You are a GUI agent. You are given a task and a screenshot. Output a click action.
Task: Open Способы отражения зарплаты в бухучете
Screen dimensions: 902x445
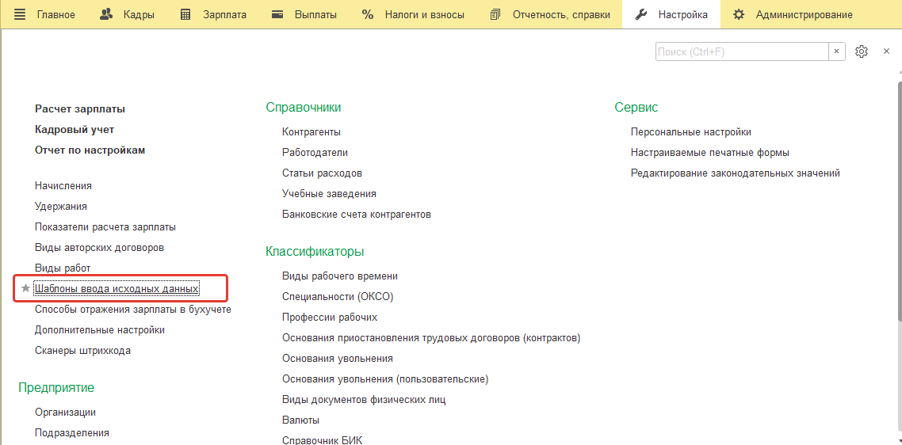tap(133, 310)
